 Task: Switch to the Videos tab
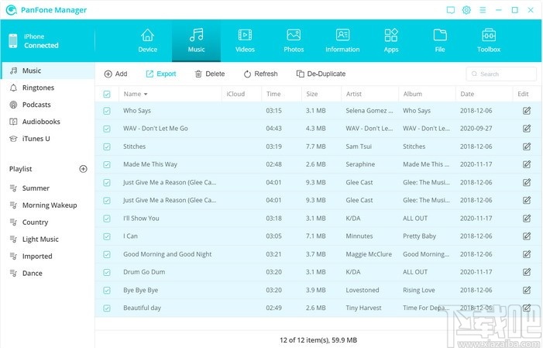[x=245, y=41]
